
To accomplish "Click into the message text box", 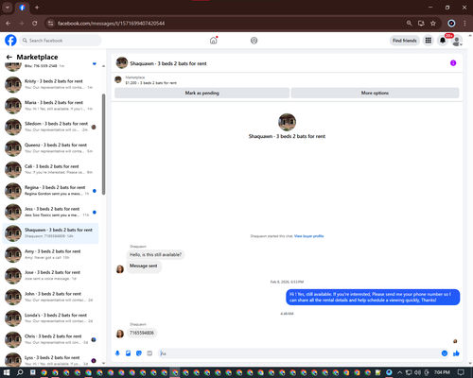I will (300, 353).
